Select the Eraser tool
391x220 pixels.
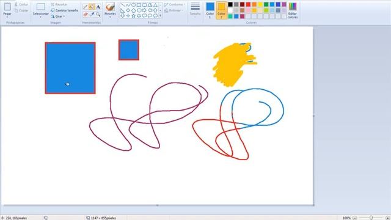coord(86,15)
